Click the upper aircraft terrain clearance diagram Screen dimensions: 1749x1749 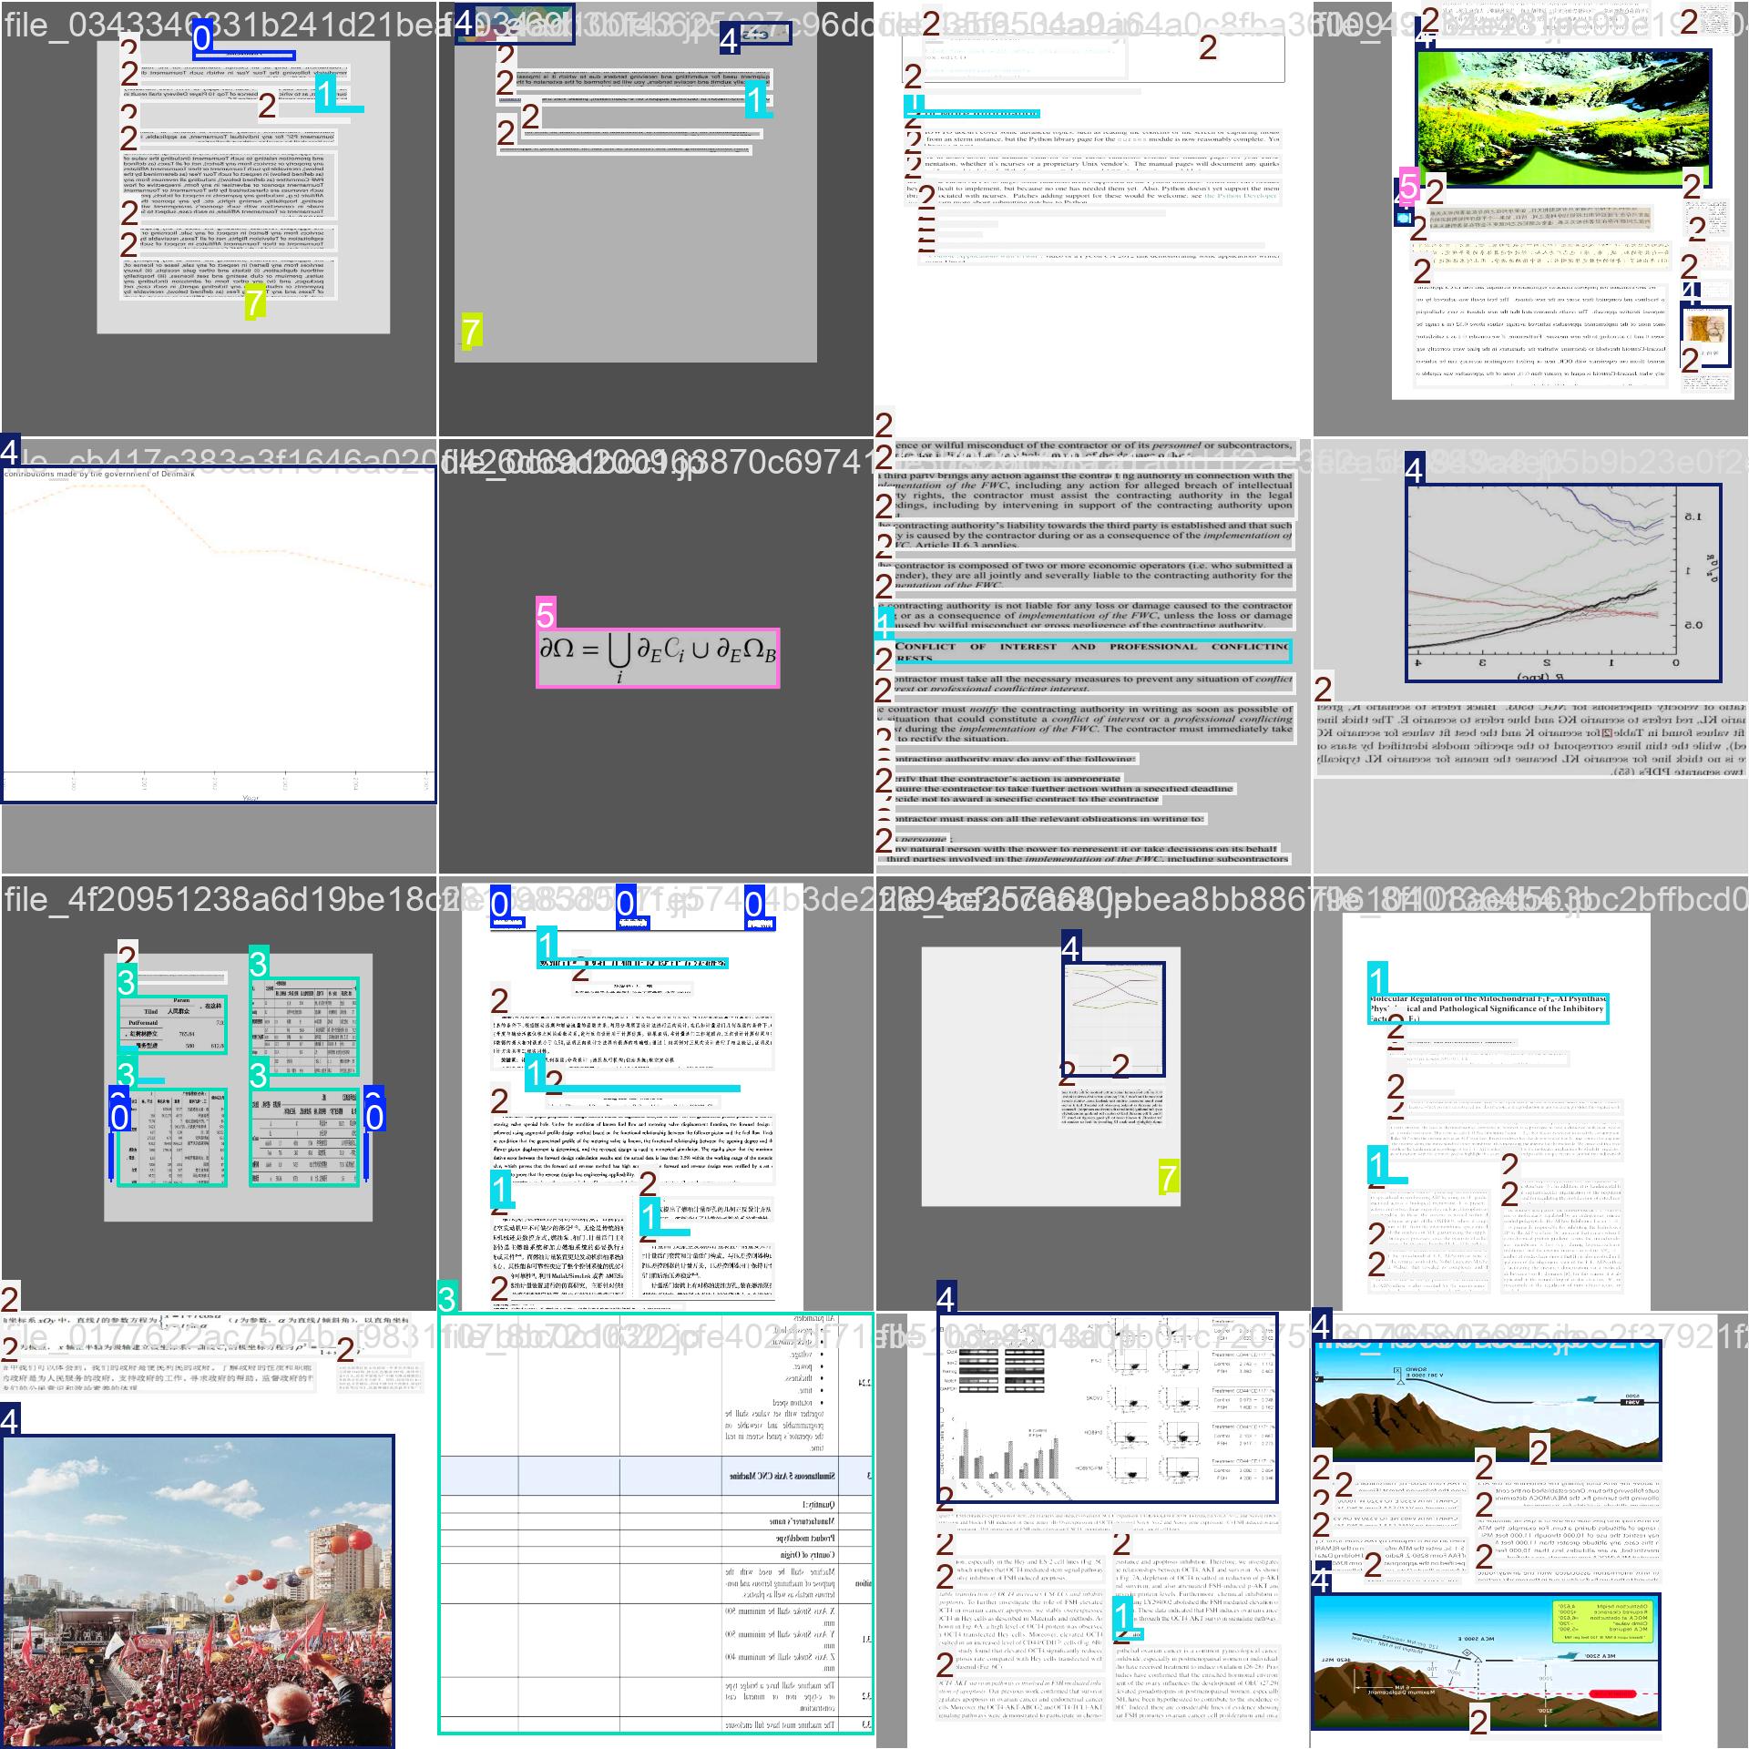[x=1485, y=1402]
